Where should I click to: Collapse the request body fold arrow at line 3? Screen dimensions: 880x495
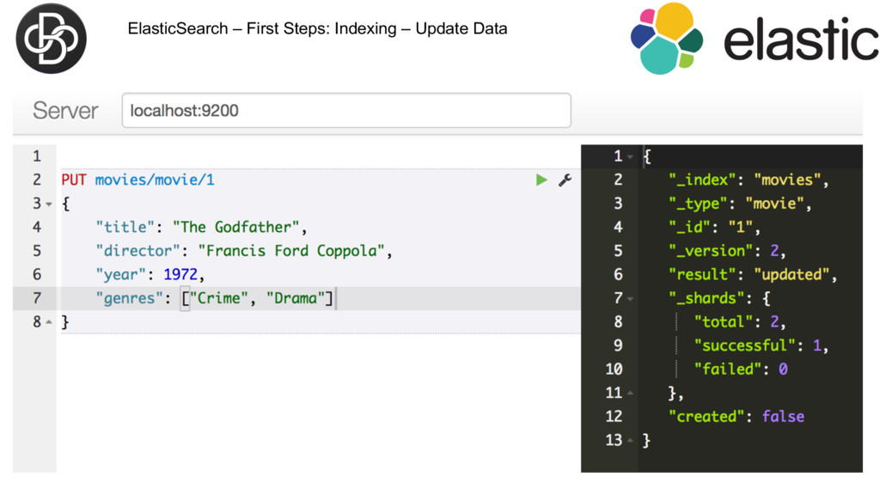(49, 205)
